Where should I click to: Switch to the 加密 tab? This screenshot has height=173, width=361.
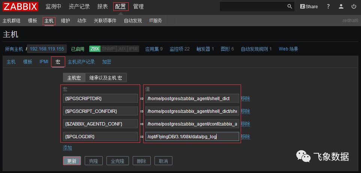coord(106,62)
